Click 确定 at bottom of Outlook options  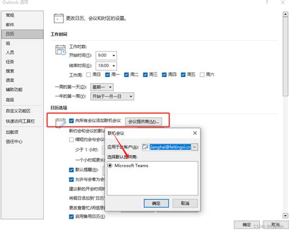coord(246,225)
